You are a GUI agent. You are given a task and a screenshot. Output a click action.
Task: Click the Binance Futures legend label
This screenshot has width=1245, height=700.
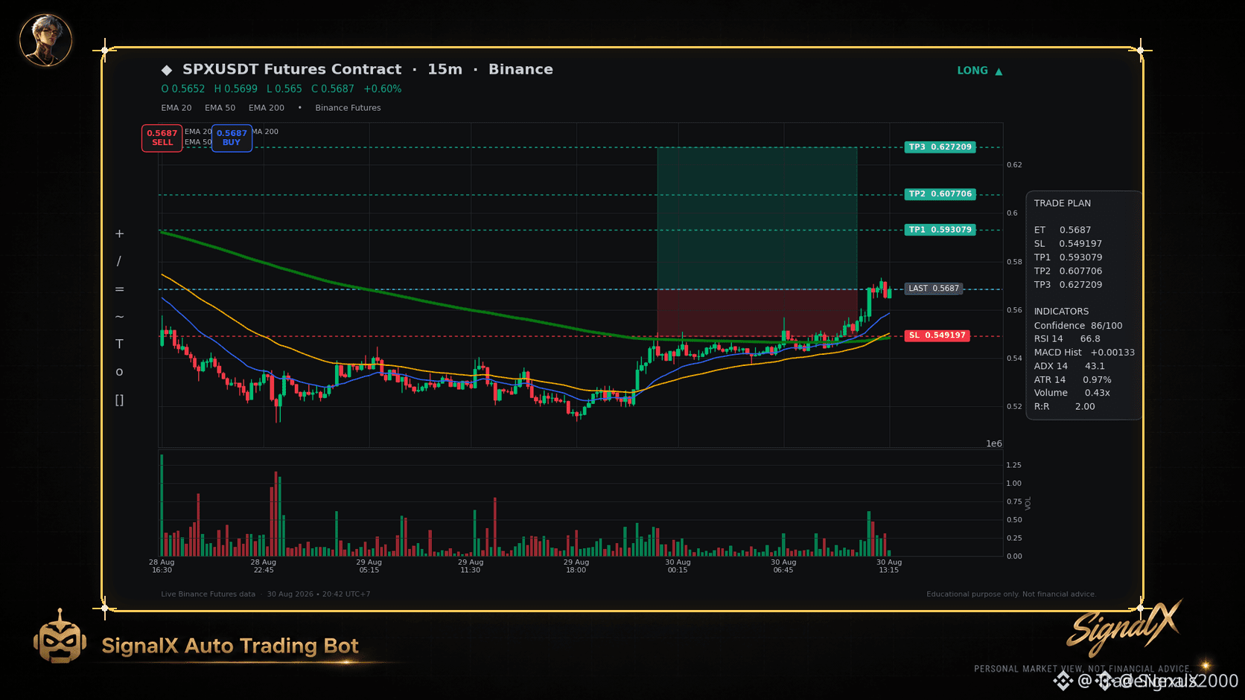click(x=348, y=108)
